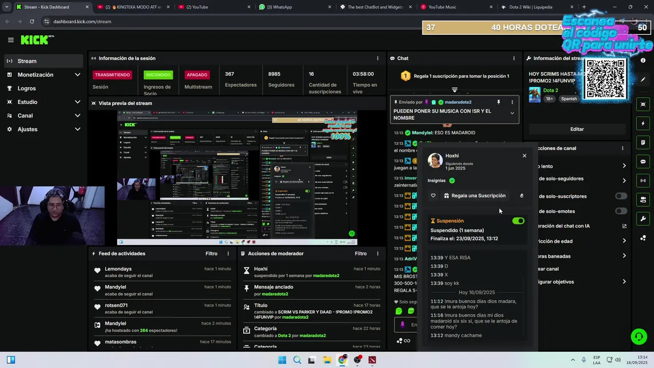
Task: Open the Windows Start menu
Action: [x=282, y=360]
